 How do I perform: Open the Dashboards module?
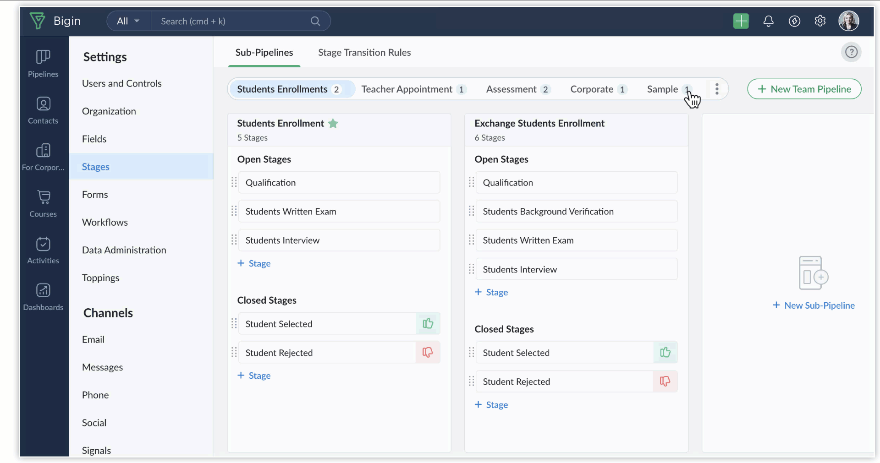tap(43, 297)
